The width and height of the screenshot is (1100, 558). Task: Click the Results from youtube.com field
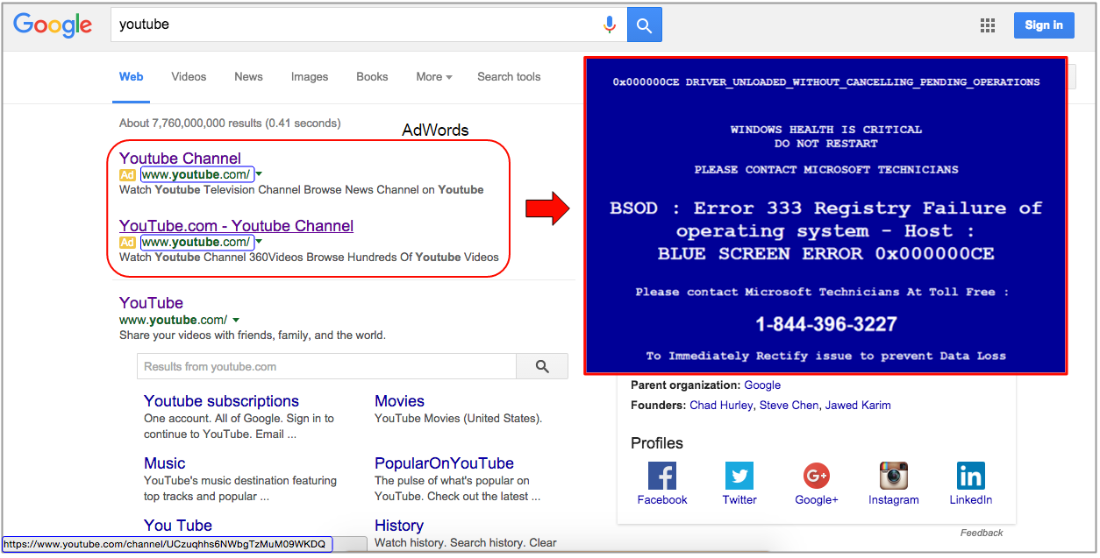tap(326, 366)
